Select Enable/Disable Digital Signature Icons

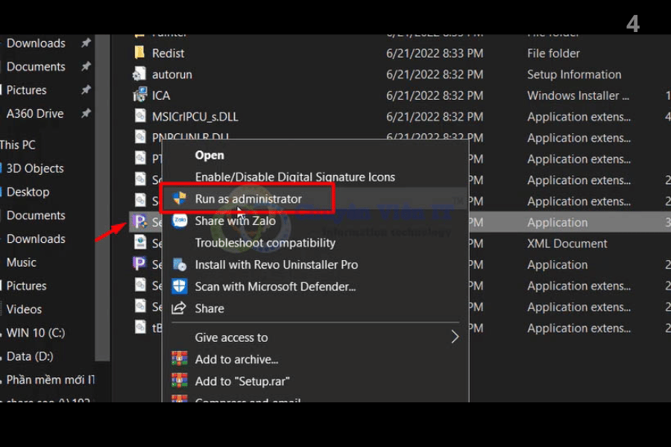coord(294,177)
